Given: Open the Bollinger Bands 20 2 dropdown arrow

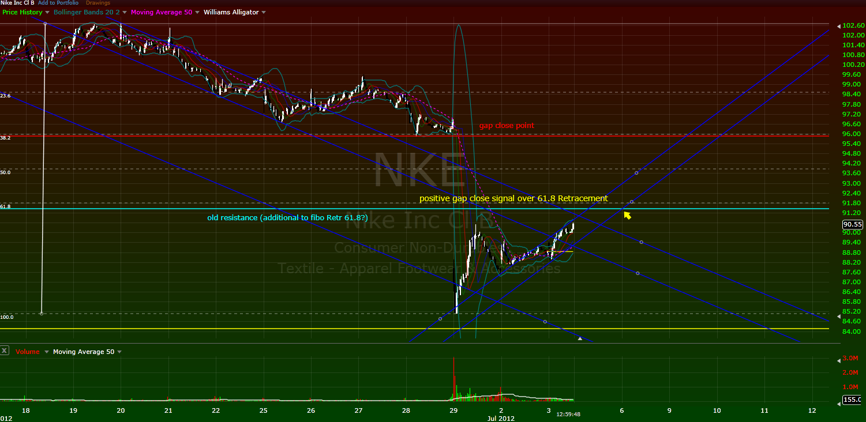Looking at the screenshot, I should (x=125, y=12).
